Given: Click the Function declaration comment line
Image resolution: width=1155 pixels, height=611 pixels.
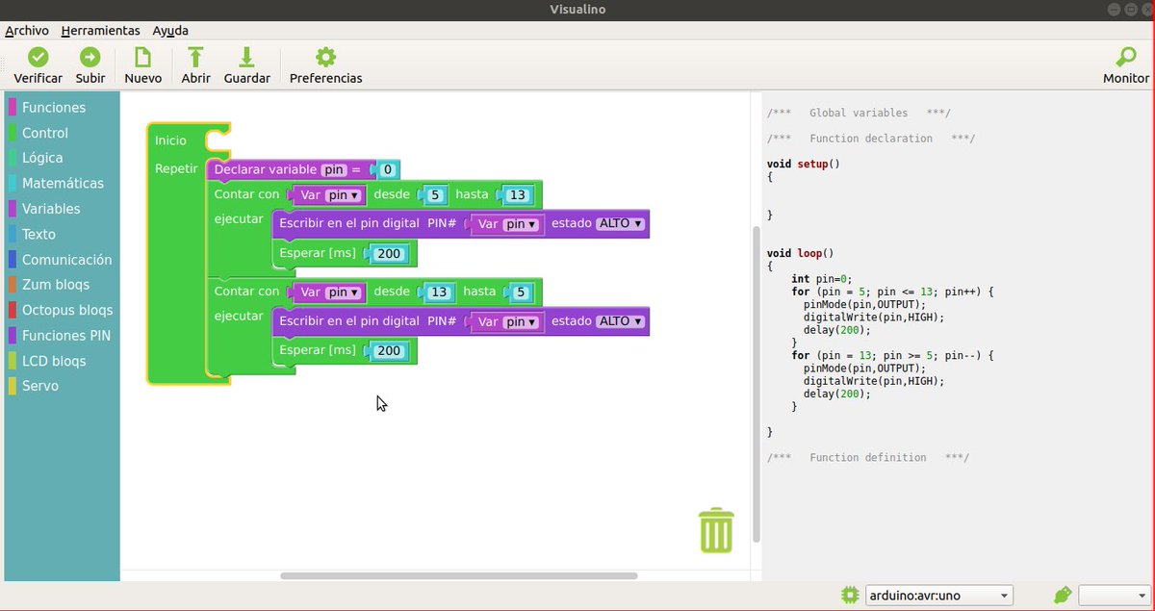Looking at the screenshot, I should pyautogui.click(x=871, y=139).
